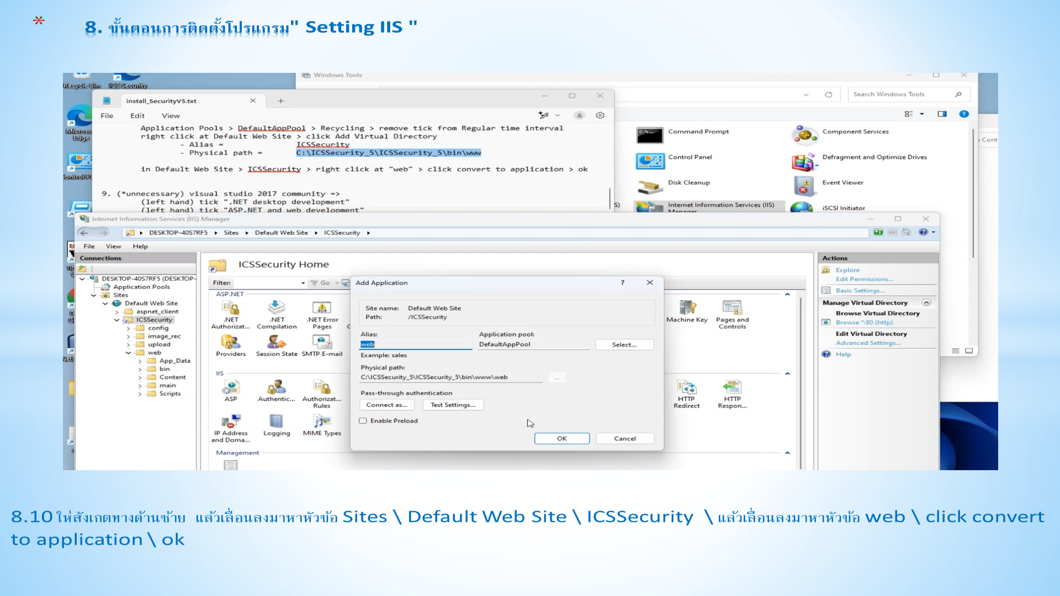This screenshot has height=596, width=1060.
Task: Open the IIS Manager Help menu
Action: pos(140,247)
